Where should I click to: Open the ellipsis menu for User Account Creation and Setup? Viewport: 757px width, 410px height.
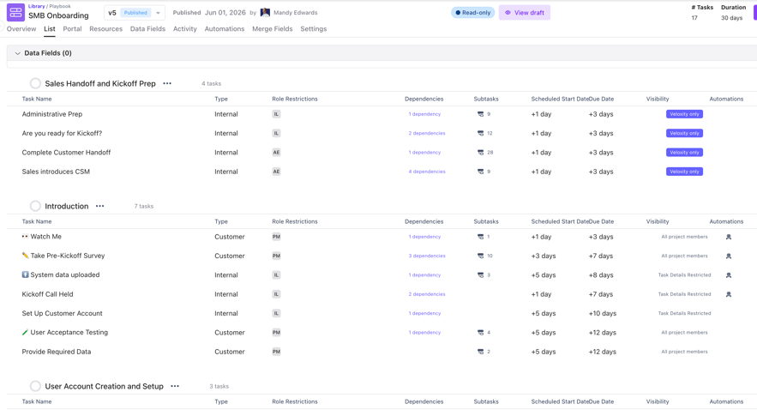point(175,386)
